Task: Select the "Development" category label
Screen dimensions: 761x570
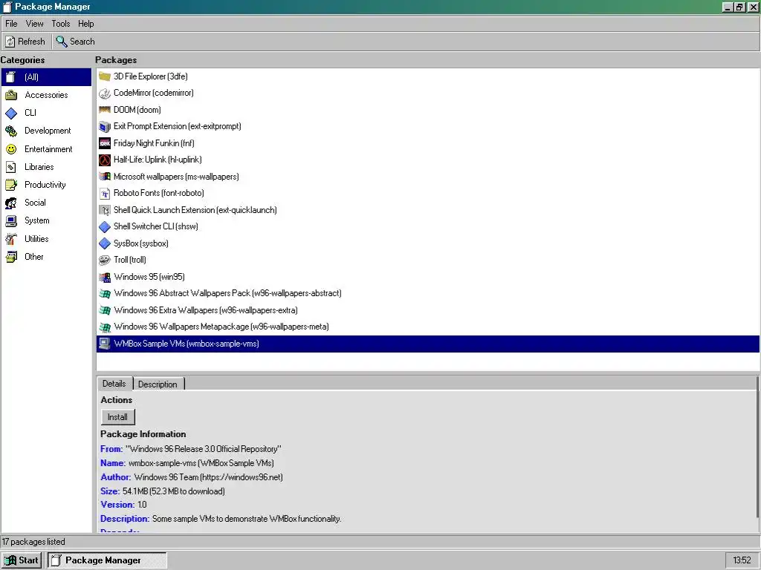Action: point(48,131)
